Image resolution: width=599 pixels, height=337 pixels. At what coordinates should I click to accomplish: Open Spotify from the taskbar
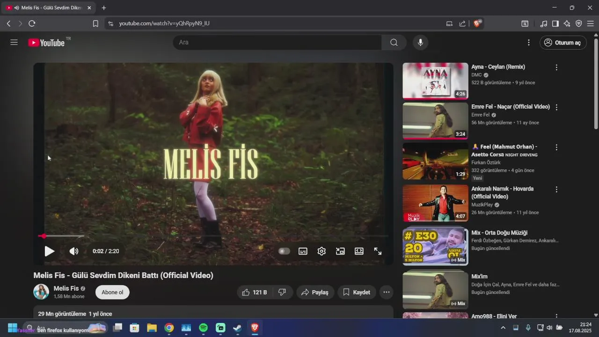click(x=203, y=328)
